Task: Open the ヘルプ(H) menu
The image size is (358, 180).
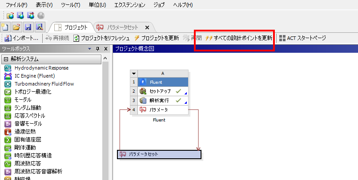Action: [x=183, y=5]
